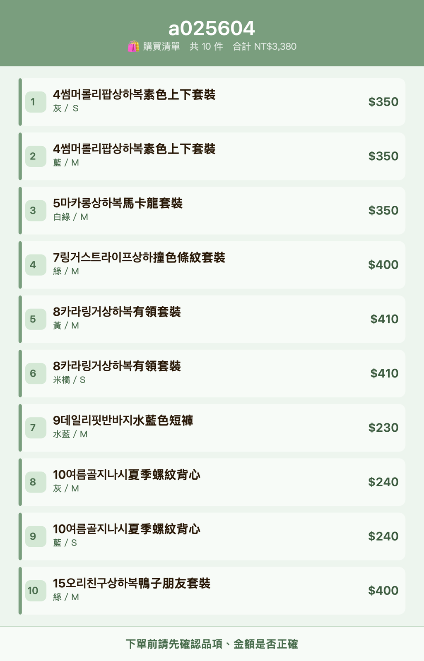Click the 購買清單 label in header
The height and width of the screenshot is (661, 424).
161,46
